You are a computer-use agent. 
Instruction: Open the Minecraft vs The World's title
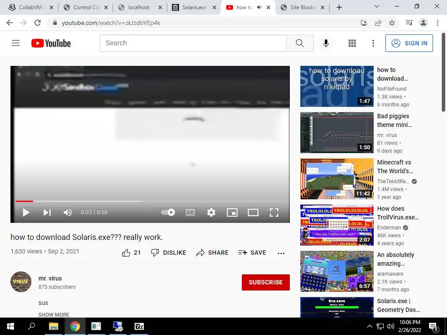click(395, 167)
